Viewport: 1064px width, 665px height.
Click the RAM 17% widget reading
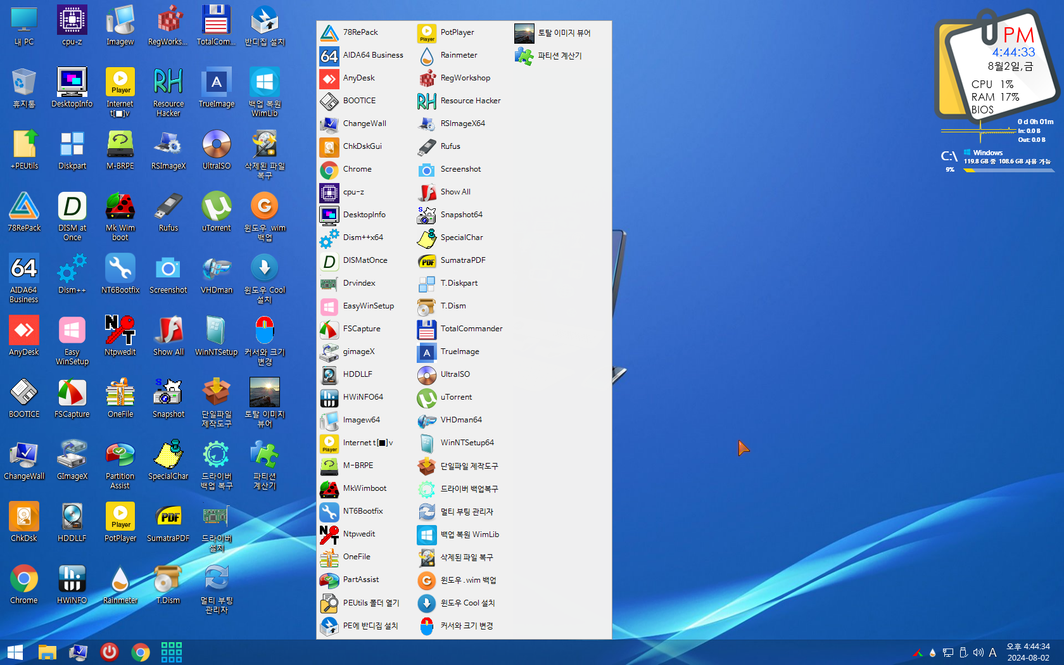996,97
